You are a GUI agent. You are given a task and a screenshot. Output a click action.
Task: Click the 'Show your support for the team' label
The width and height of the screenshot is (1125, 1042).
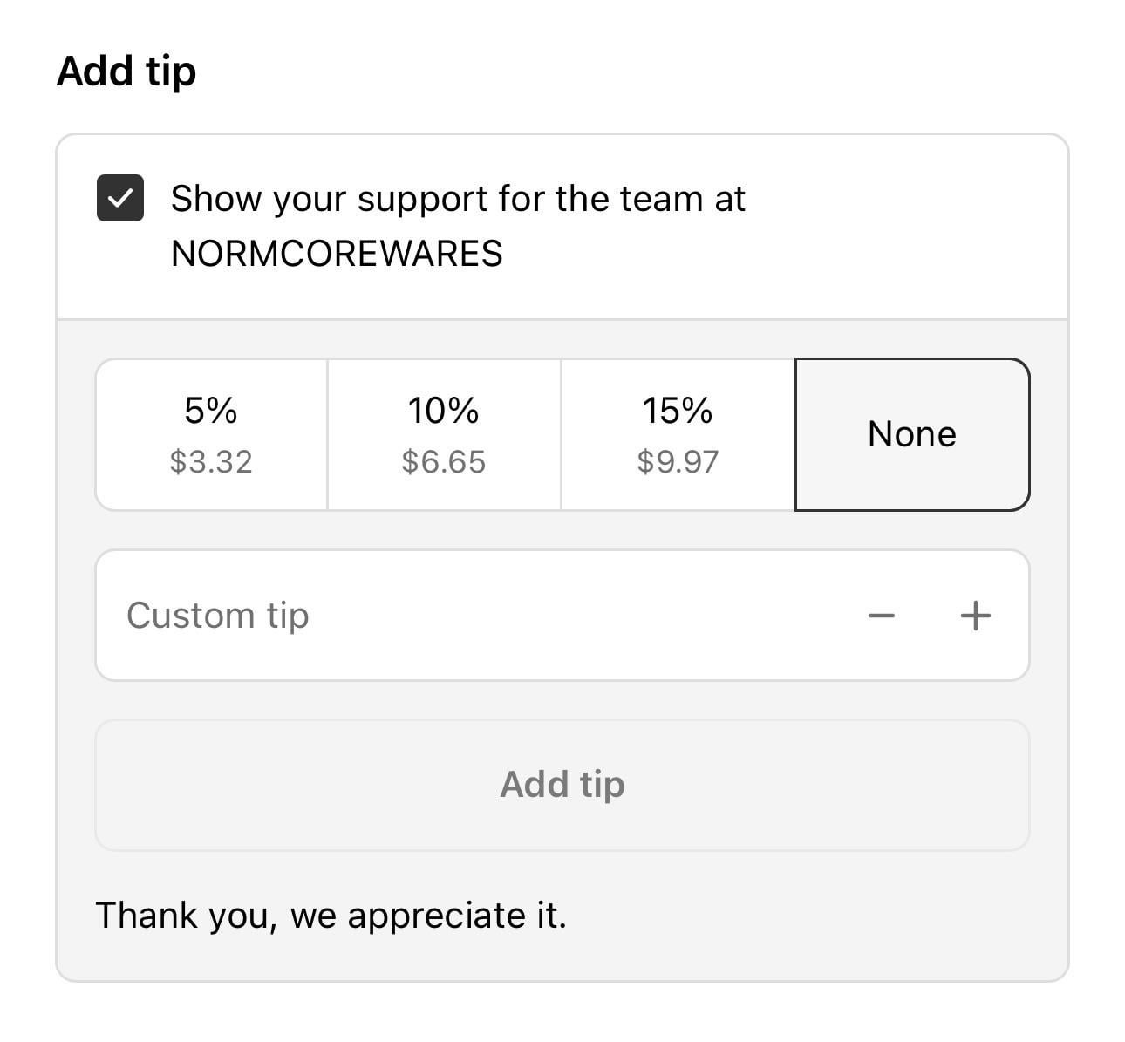coord(458,199)
